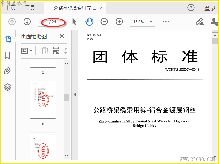Click the 公路桥梁缆索用锌-铝合金镀层钢丝 title
Image resolution: width=219 pixels, height=164 pixels.
[x=144, y=110]
